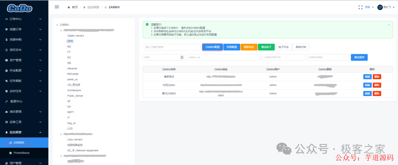Edit the 博哲测试 row
The width and height of the screenshot is (398, 165).
coord(367,77)
